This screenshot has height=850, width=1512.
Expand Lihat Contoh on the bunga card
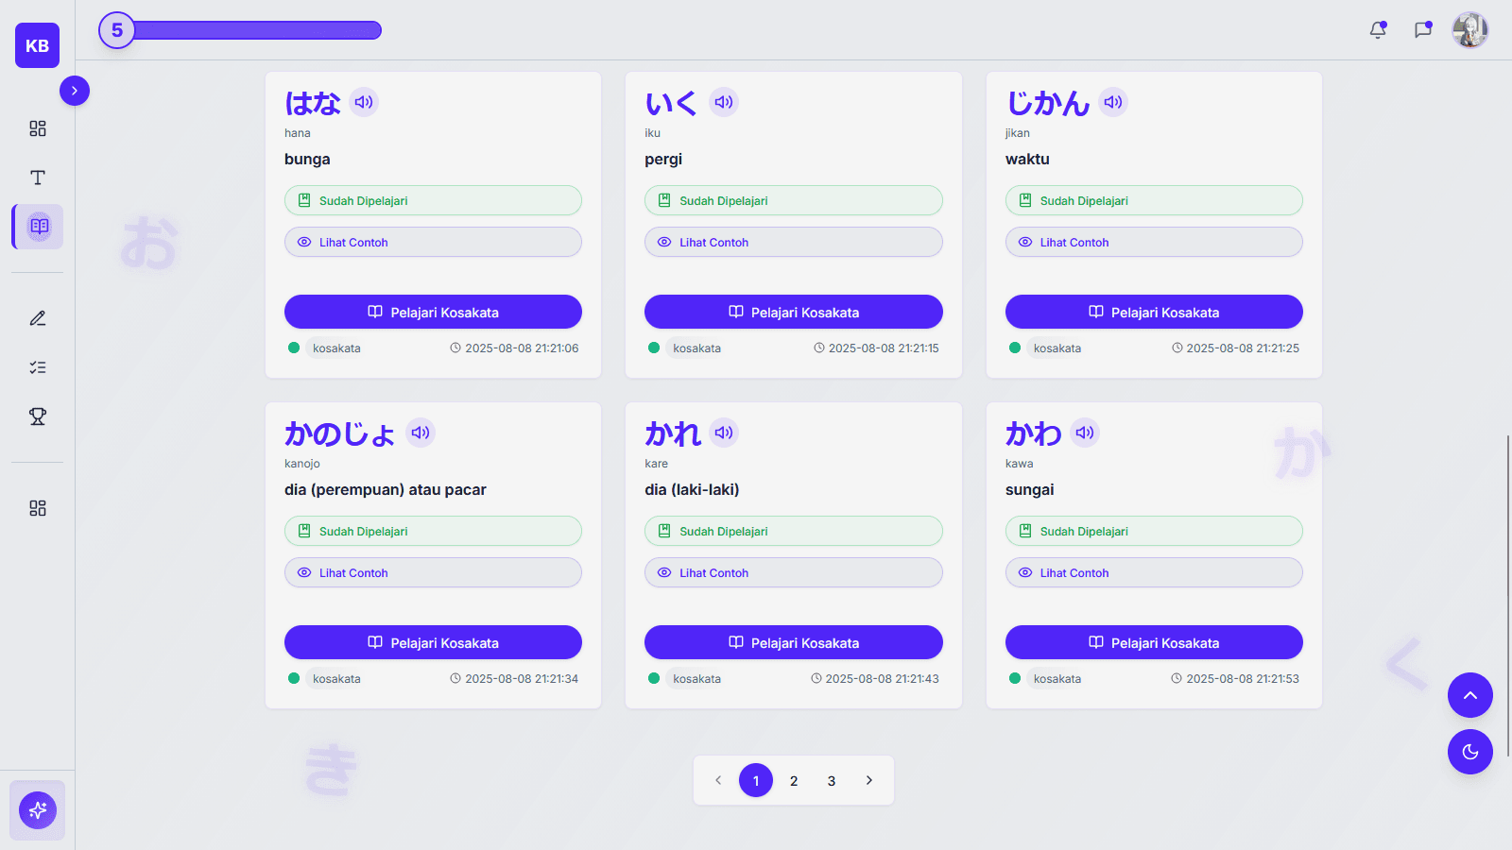pyautogui.click(x=433, y=242)
